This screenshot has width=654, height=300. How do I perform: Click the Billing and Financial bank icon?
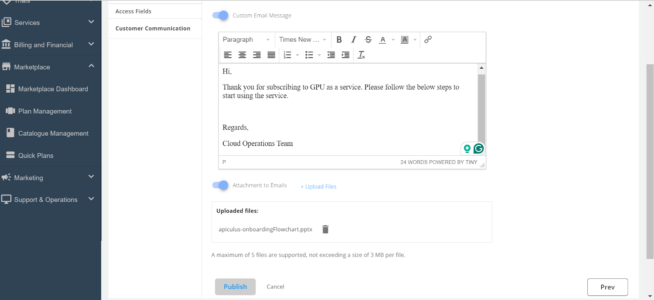click(x=6, y=44)
